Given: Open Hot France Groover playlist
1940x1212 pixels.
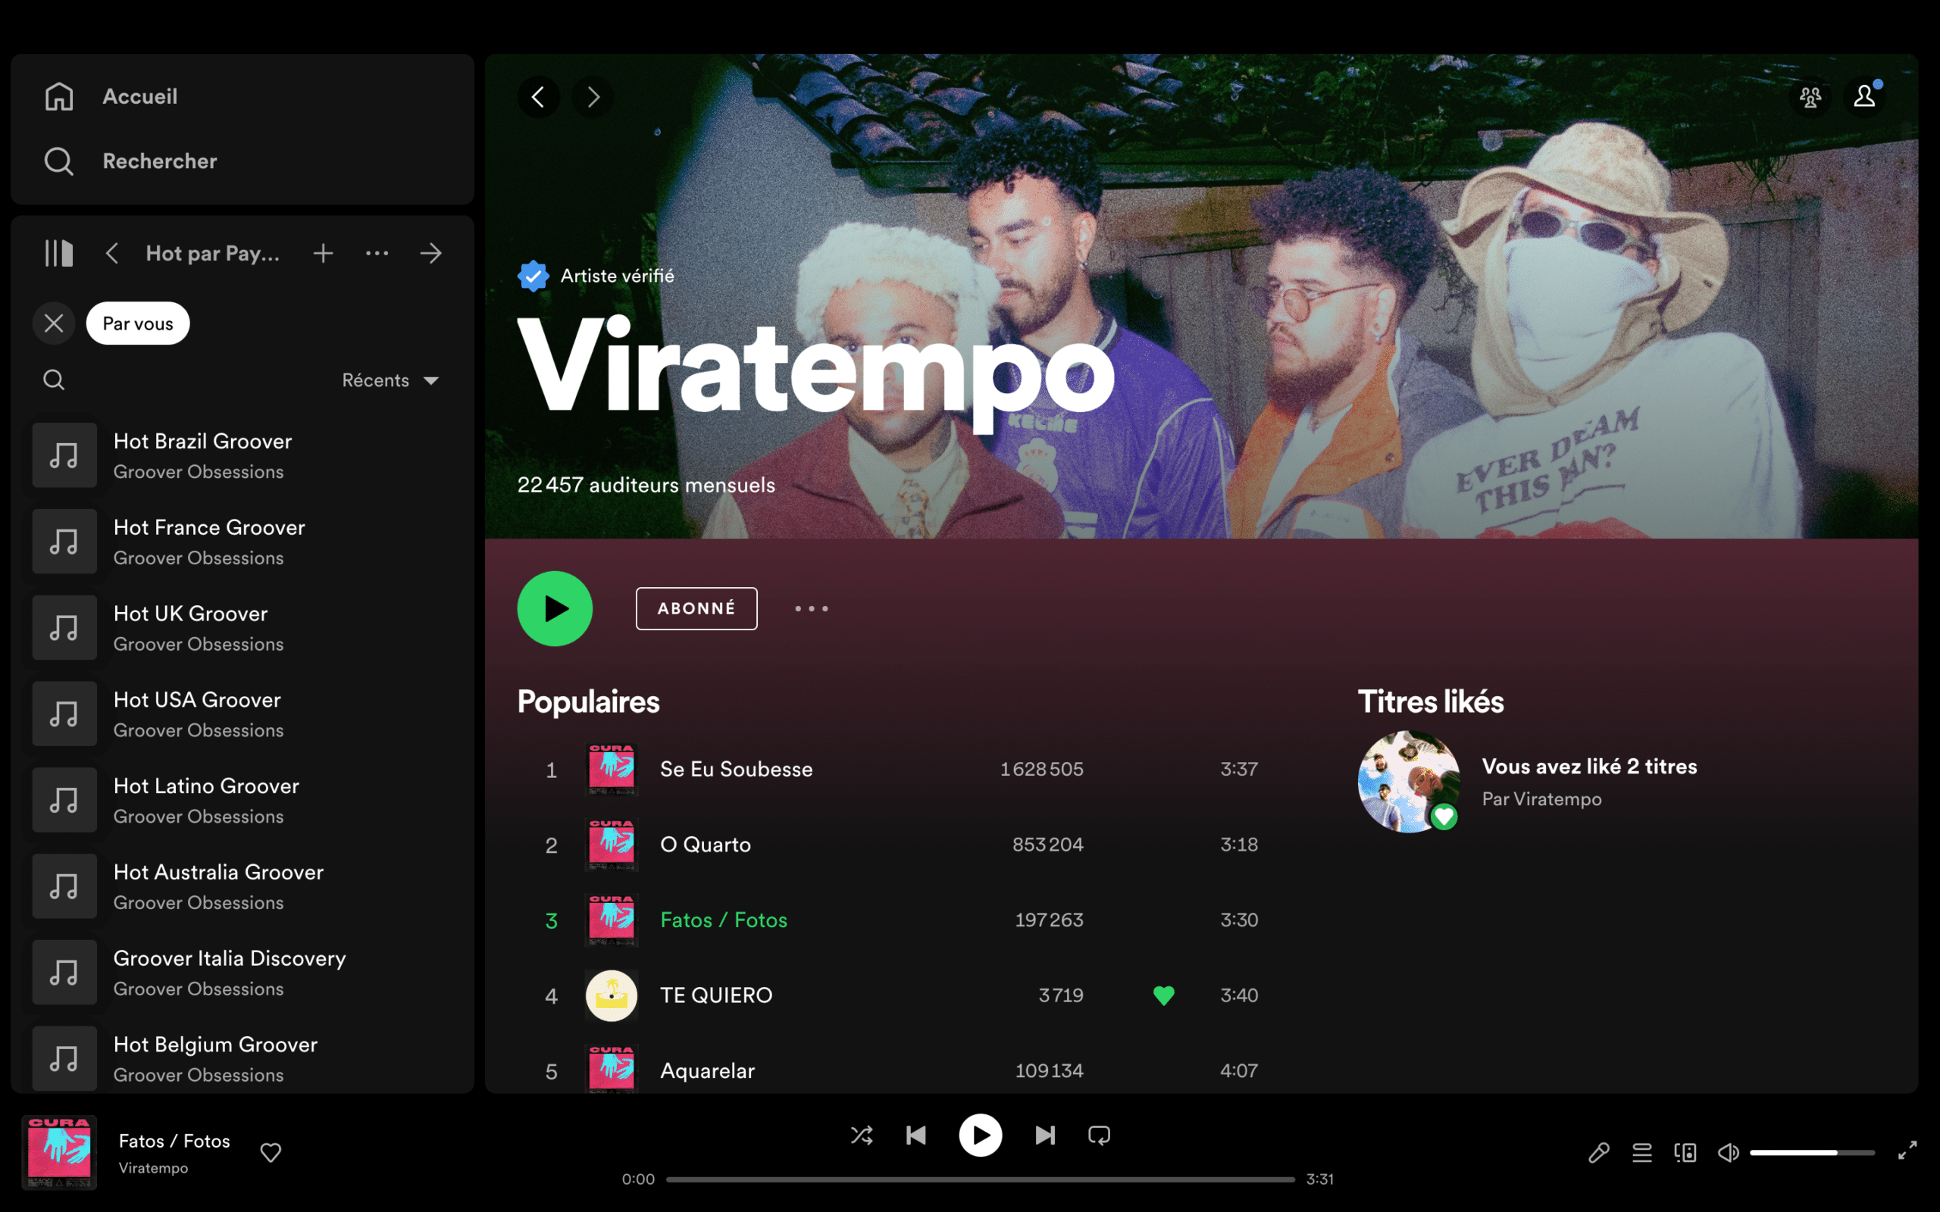Looking at the screenshot, I should [x=242, y=542].
